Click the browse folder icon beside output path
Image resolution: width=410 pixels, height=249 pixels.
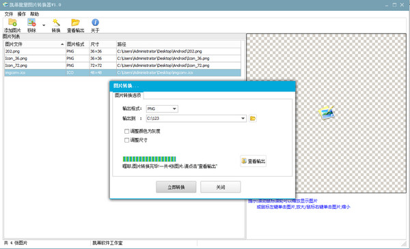(253, 118)
